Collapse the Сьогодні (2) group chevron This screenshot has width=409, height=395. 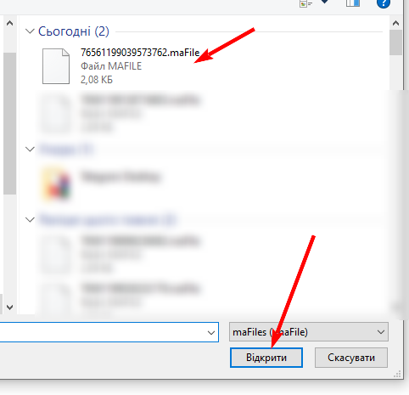click(30, 31)
